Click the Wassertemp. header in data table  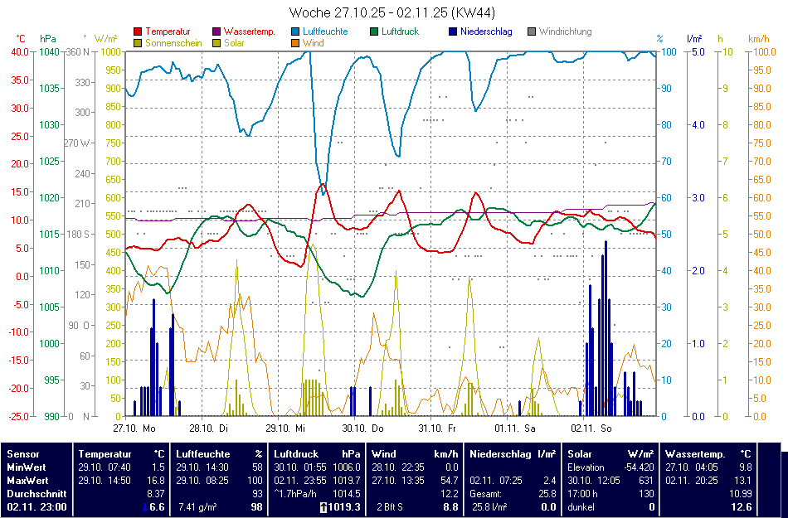(x=695, y=453)
